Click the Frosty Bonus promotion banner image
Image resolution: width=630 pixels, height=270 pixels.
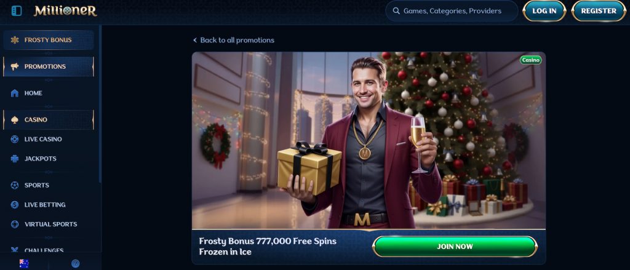[369, 140]
